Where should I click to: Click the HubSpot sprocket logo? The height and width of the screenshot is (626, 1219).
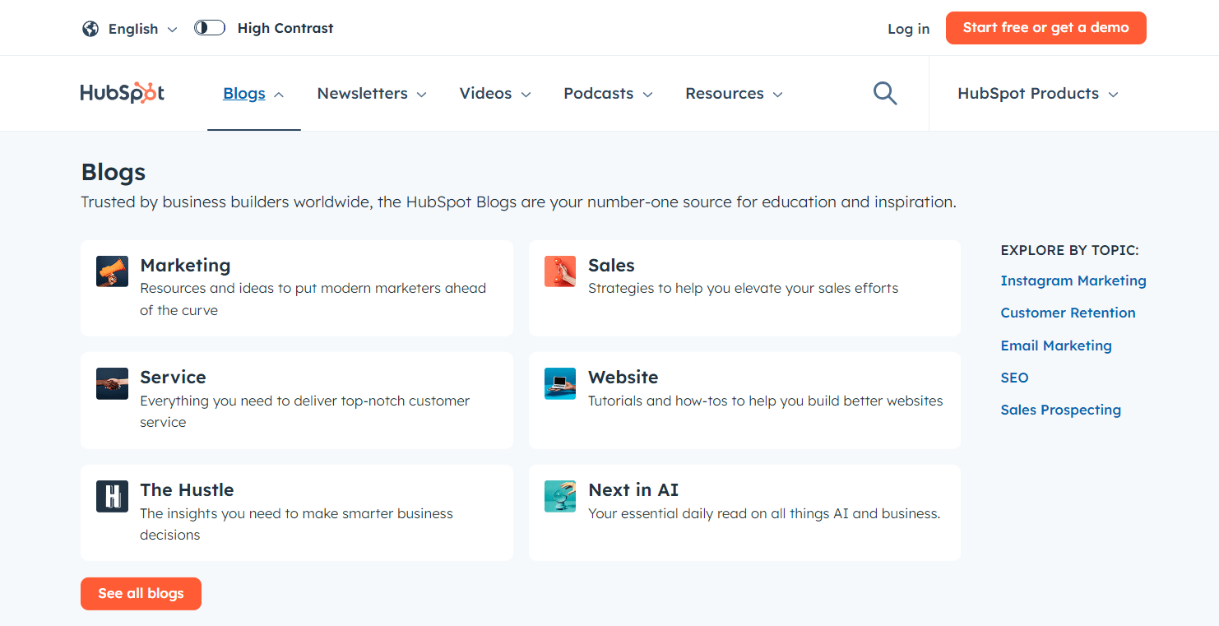[x=122, y=93]
